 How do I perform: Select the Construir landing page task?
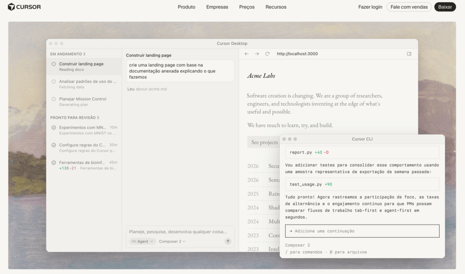[84, 67]
